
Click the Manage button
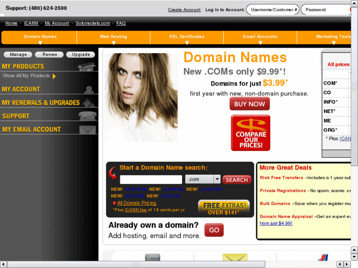[18, 55]
